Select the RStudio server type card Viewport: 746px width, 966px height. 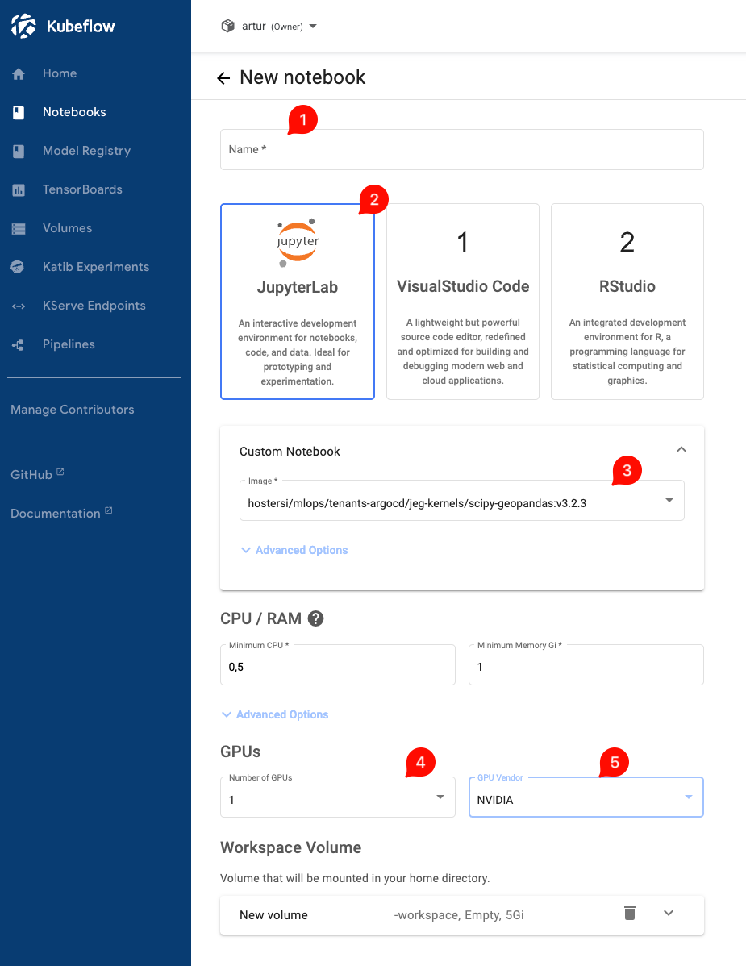pyautogui.click(x=627, y=302)
